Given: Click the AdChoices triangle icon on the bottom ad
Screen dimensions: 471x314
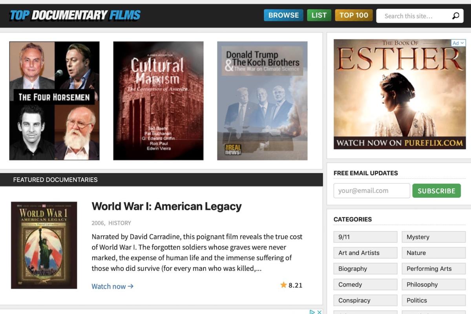Looking at the screenshot, I should pyautogui.click(x=312, y=312).
